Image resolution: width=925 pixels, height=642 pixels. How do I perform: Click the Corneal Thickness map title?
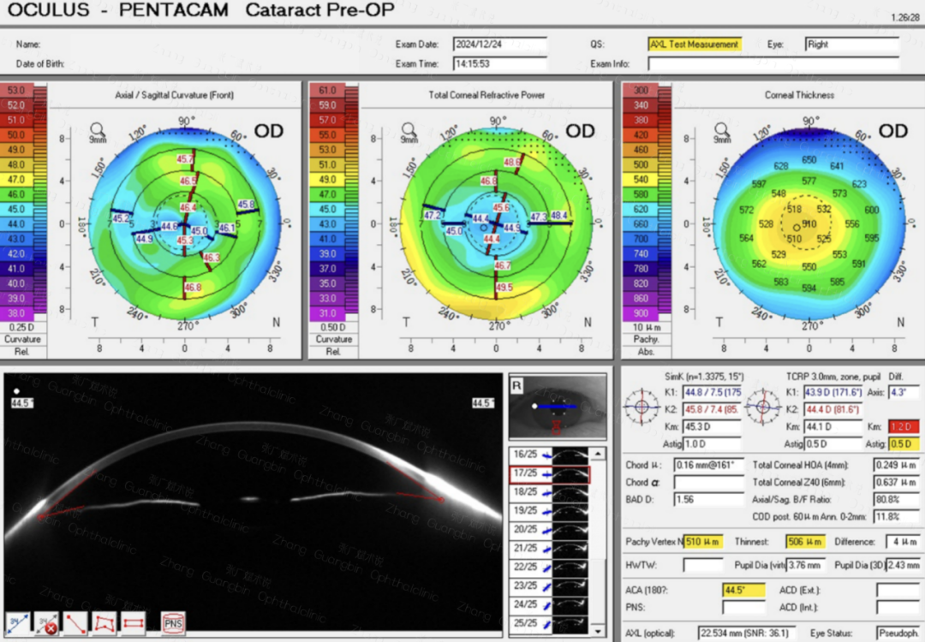click(x=799, y=95)
